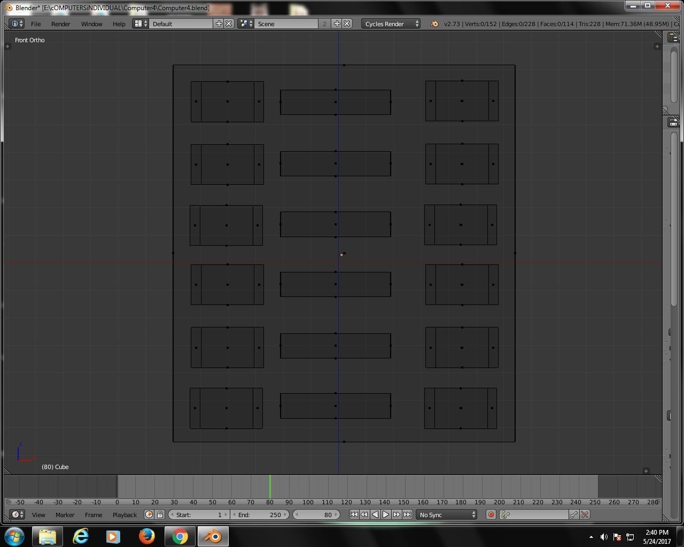Play the animation in reverse

pos(375,514)
